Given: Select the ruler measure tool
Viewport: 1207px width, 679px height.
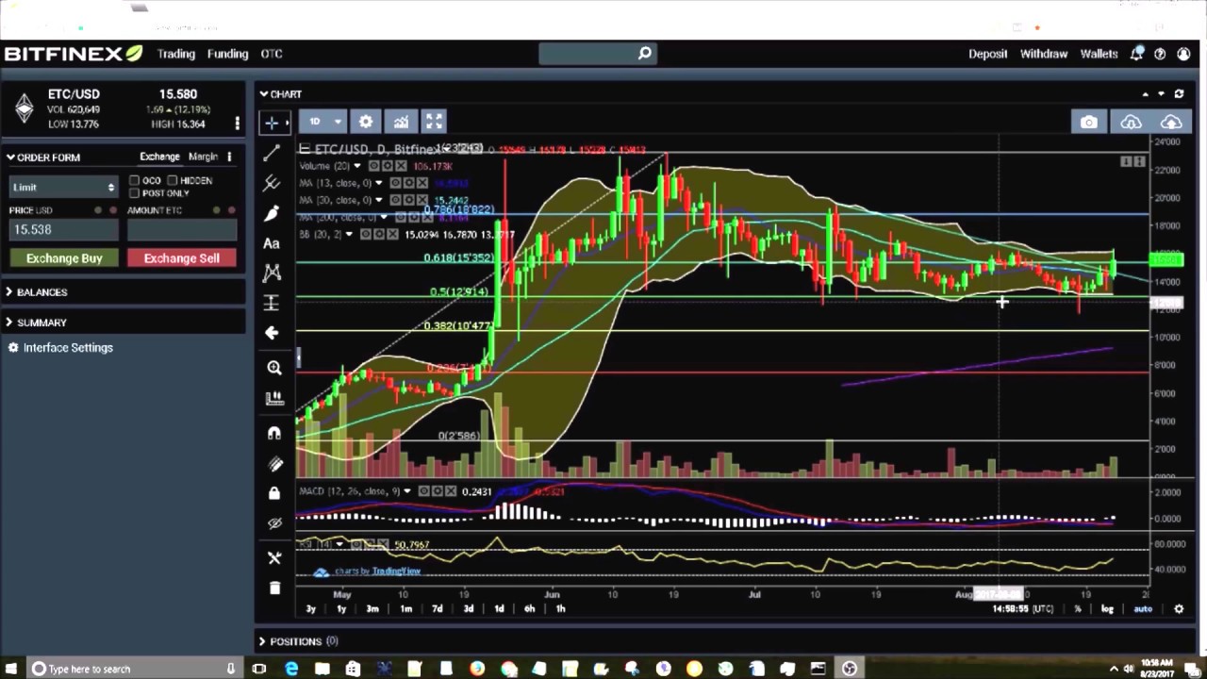Looking at the screenshot, I should tap(274, 399).
